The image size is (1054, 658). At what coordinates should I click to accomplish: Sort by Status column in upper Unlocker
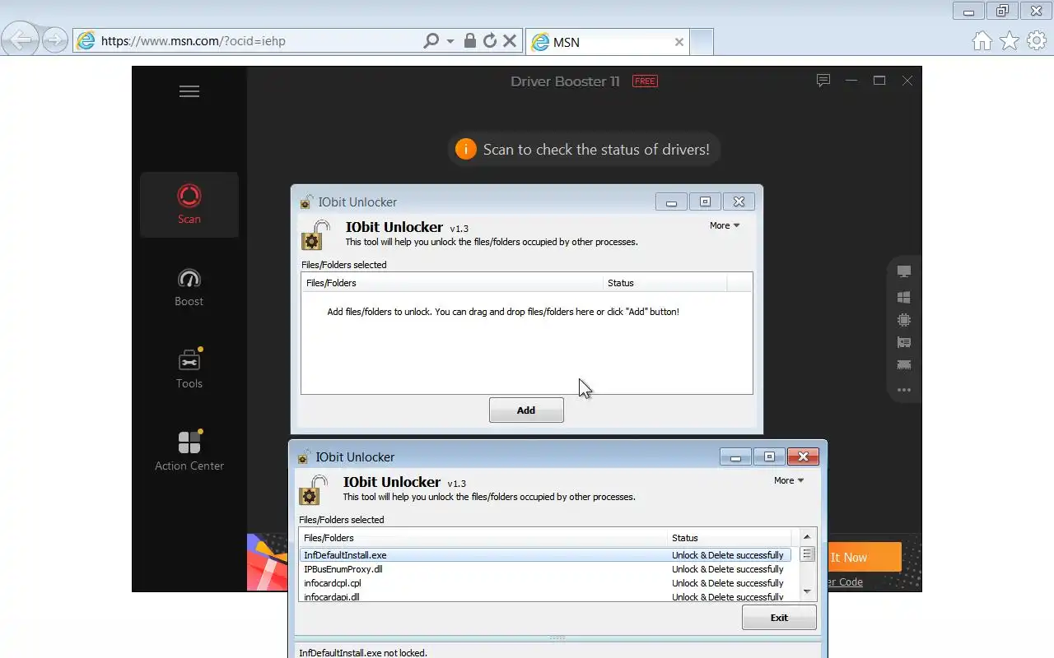pyautogui.click(x=665, y=283)
